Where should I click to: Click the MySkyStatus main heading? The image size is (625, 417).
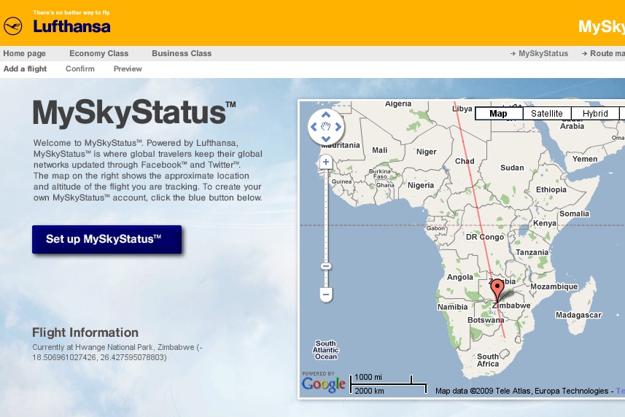[134, 113]
